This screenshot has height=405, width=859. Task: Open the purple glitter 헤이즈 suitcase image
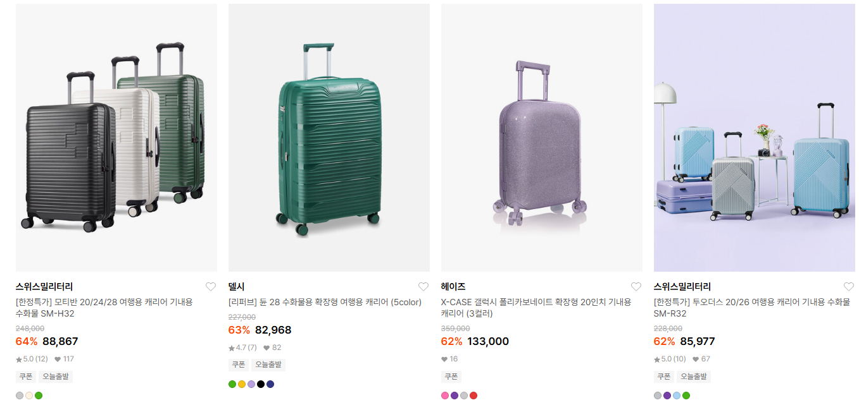point(542,138)
